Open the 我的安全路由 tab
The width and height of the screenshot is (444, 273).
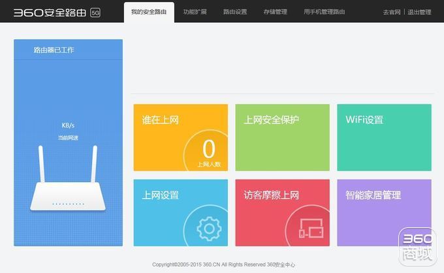point(149,12)
